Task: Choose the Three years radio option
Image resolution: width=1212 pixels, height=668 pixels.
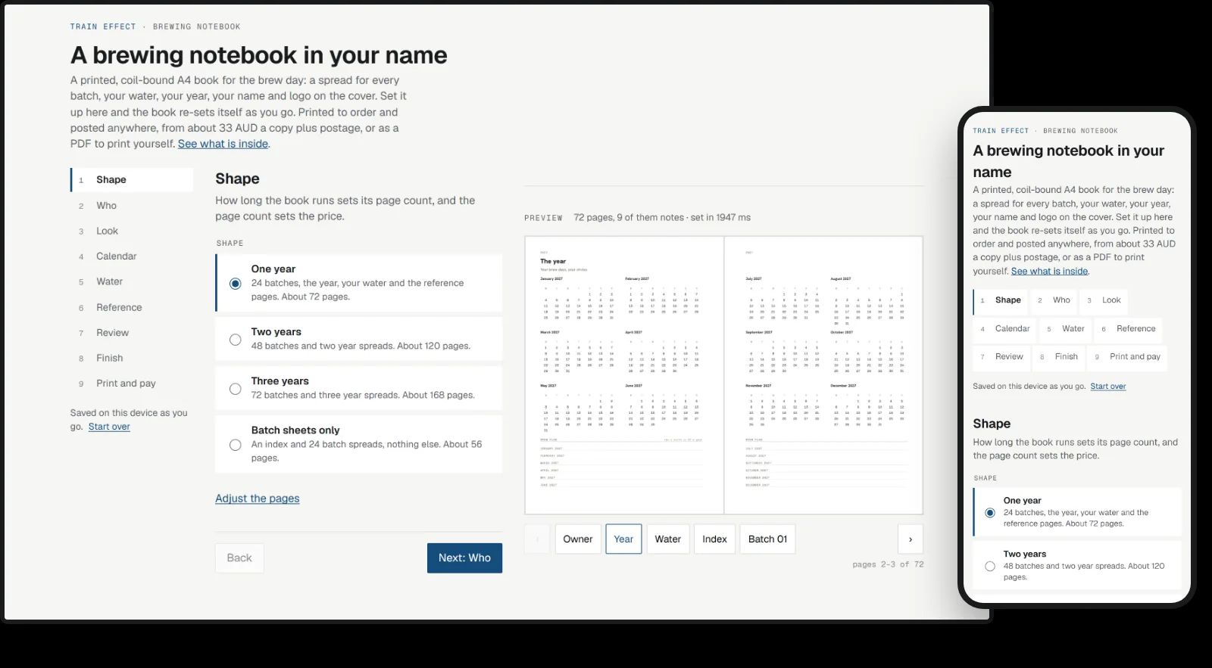Action: click(236, 389)
